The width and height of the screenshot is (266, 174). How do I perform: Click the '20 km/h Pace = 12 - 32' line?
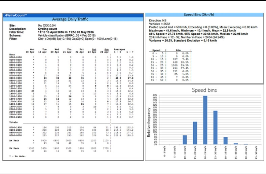(x=187, y=37)
